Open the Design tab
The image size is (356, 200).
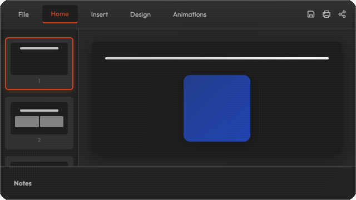(x=140, y=14)
